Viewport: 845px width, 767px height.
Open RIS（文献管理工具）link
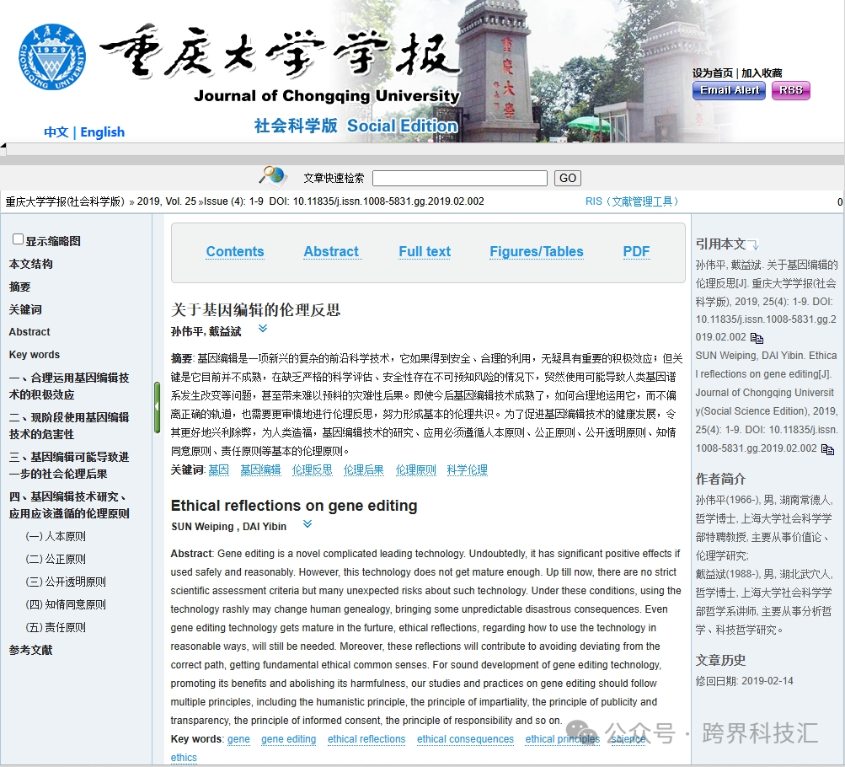(x=632, y=201)
